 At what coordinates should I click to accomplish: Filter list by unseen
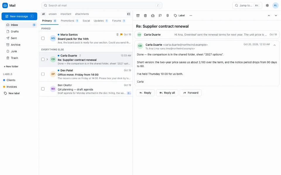coord(52,14)
